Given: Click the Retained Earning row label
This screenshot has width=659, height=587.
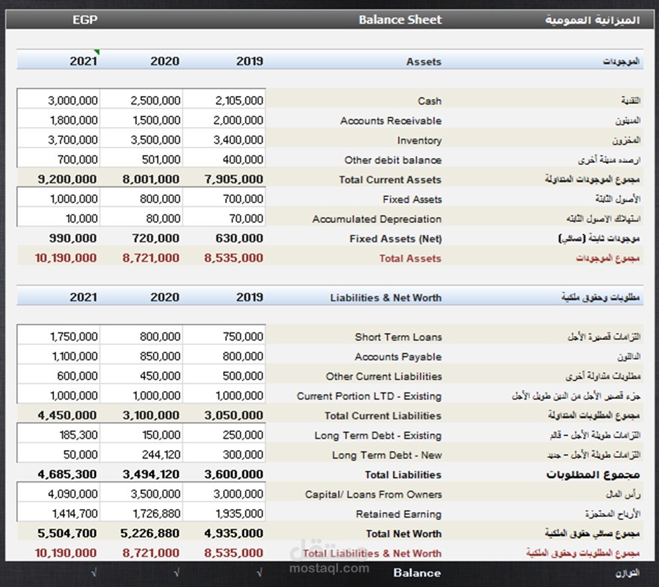Looking at the screenshot, I should tap(398, 514).
